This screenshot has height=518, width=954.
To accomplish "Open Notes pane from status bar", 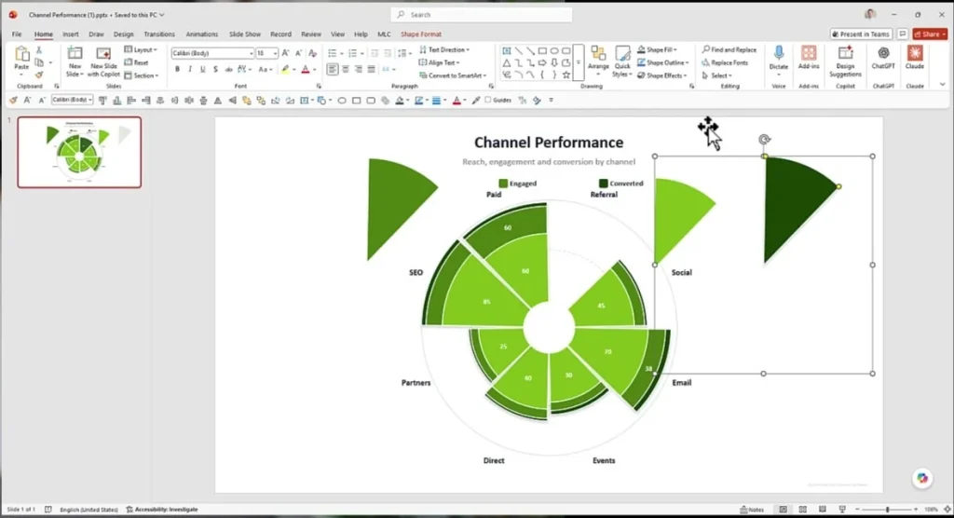I will (752, 510).
